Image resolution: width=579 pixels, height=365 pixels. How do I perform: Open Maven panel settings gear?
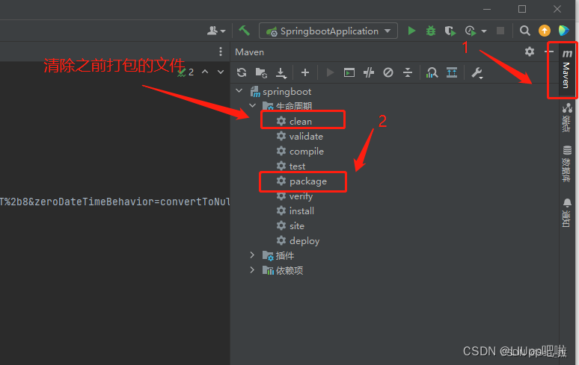pyautogui.click(x=530, y=52)
